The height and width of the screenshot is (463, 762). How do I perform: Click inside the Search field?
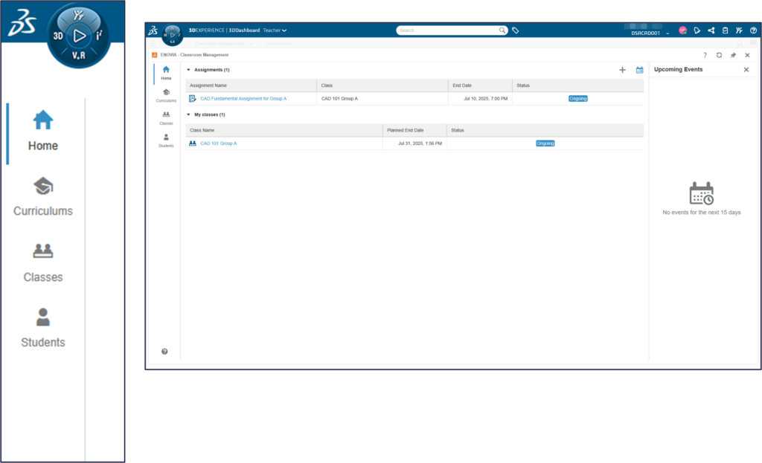click(446, 30)
